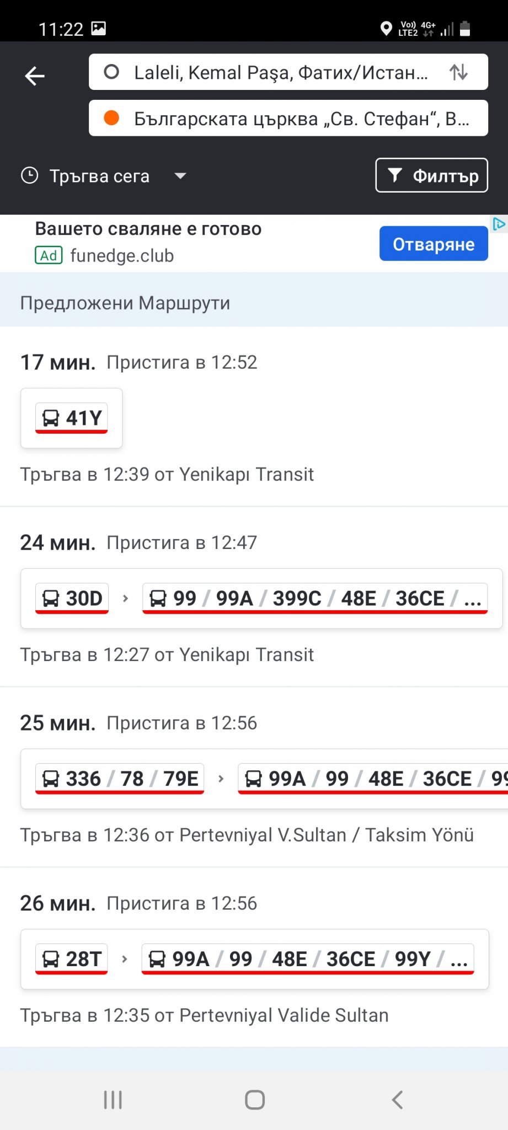This screenshot has width=508, height=1130.
Task: Open the Филтър filter button
Action: click(x=431, y=175)
